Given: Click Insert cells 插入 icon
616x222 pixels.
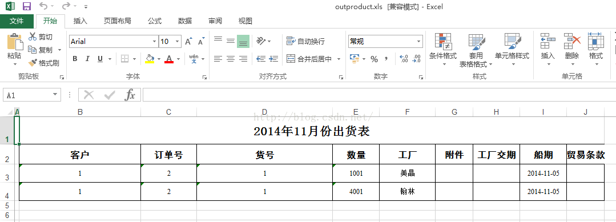Looking at the screenshot, I should point(547,41).
